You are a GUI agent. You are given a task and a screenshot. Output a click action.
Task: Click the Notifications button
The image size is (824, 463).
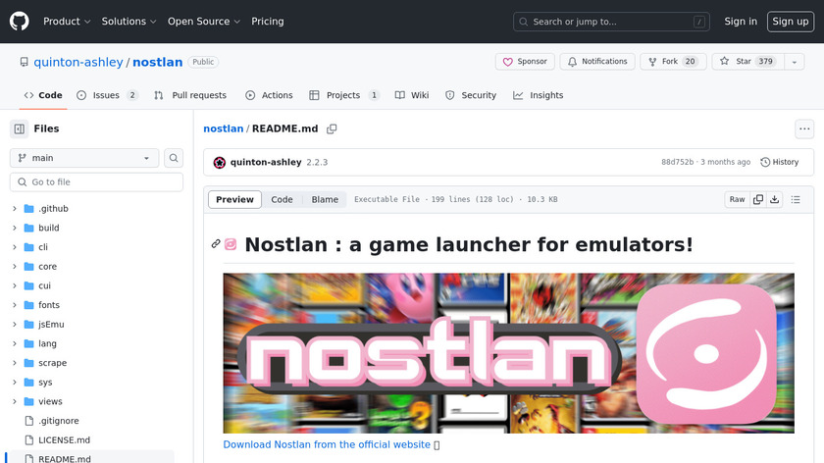point(597,62)
